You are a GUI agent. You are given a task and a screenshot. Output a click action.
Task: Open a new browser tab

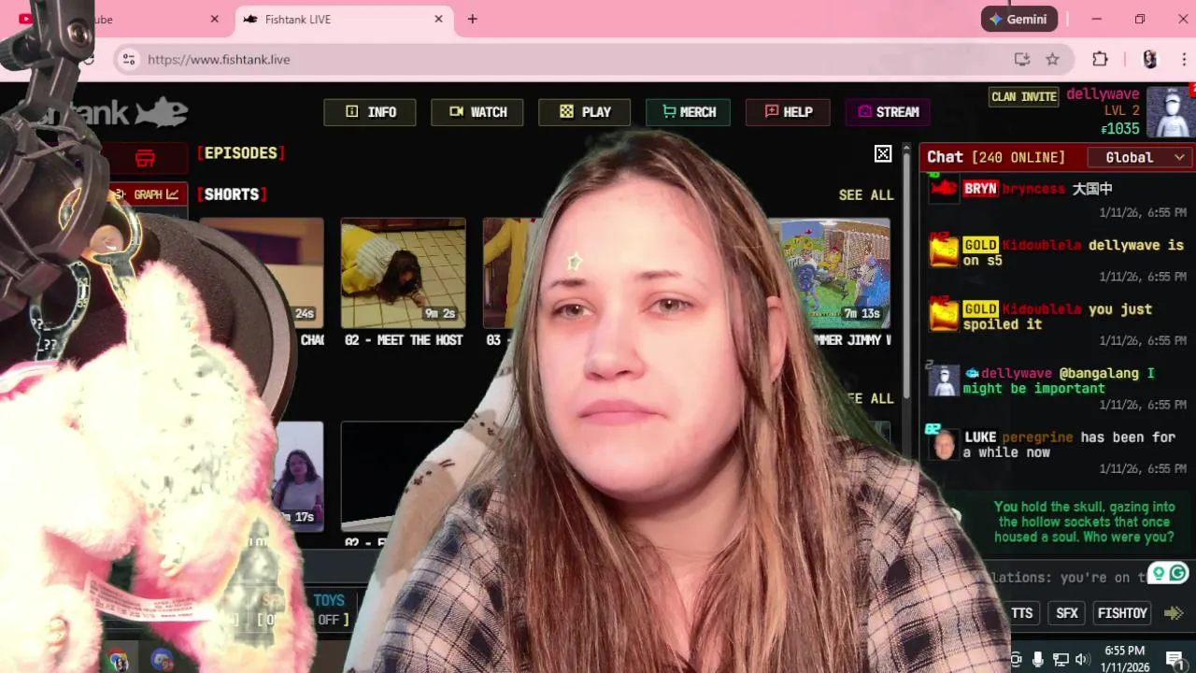pyautogui.click(x=472, y=19)
